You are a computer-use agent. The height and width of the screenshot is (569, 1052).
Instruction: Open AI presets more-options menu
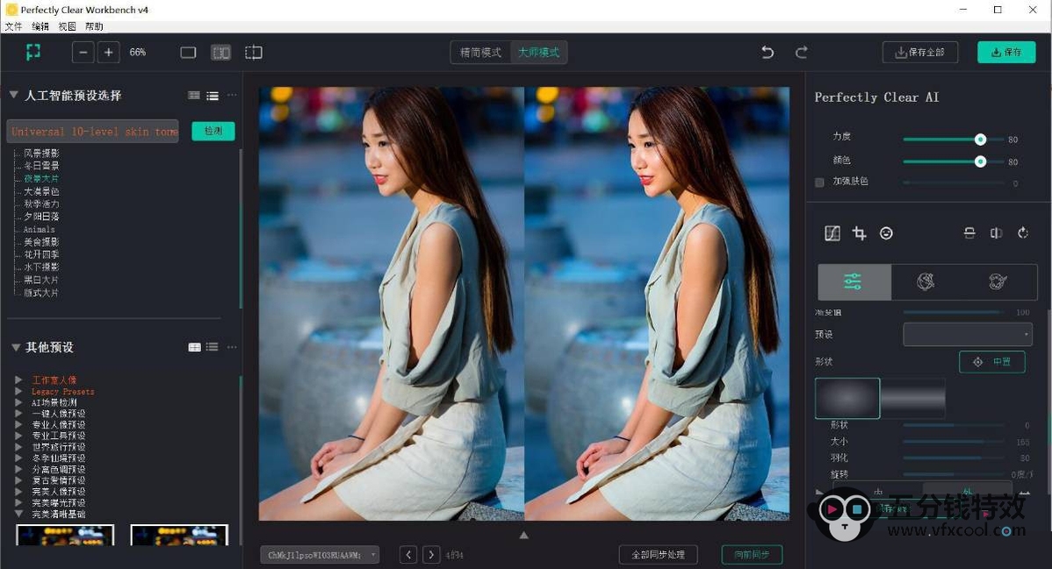[x=232, y=96]
